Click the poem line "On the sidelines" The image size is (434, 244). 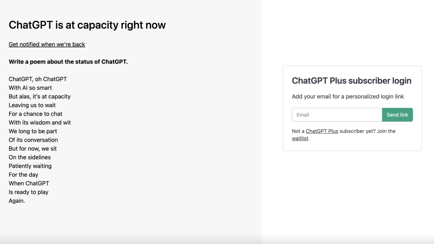(30, 157)
